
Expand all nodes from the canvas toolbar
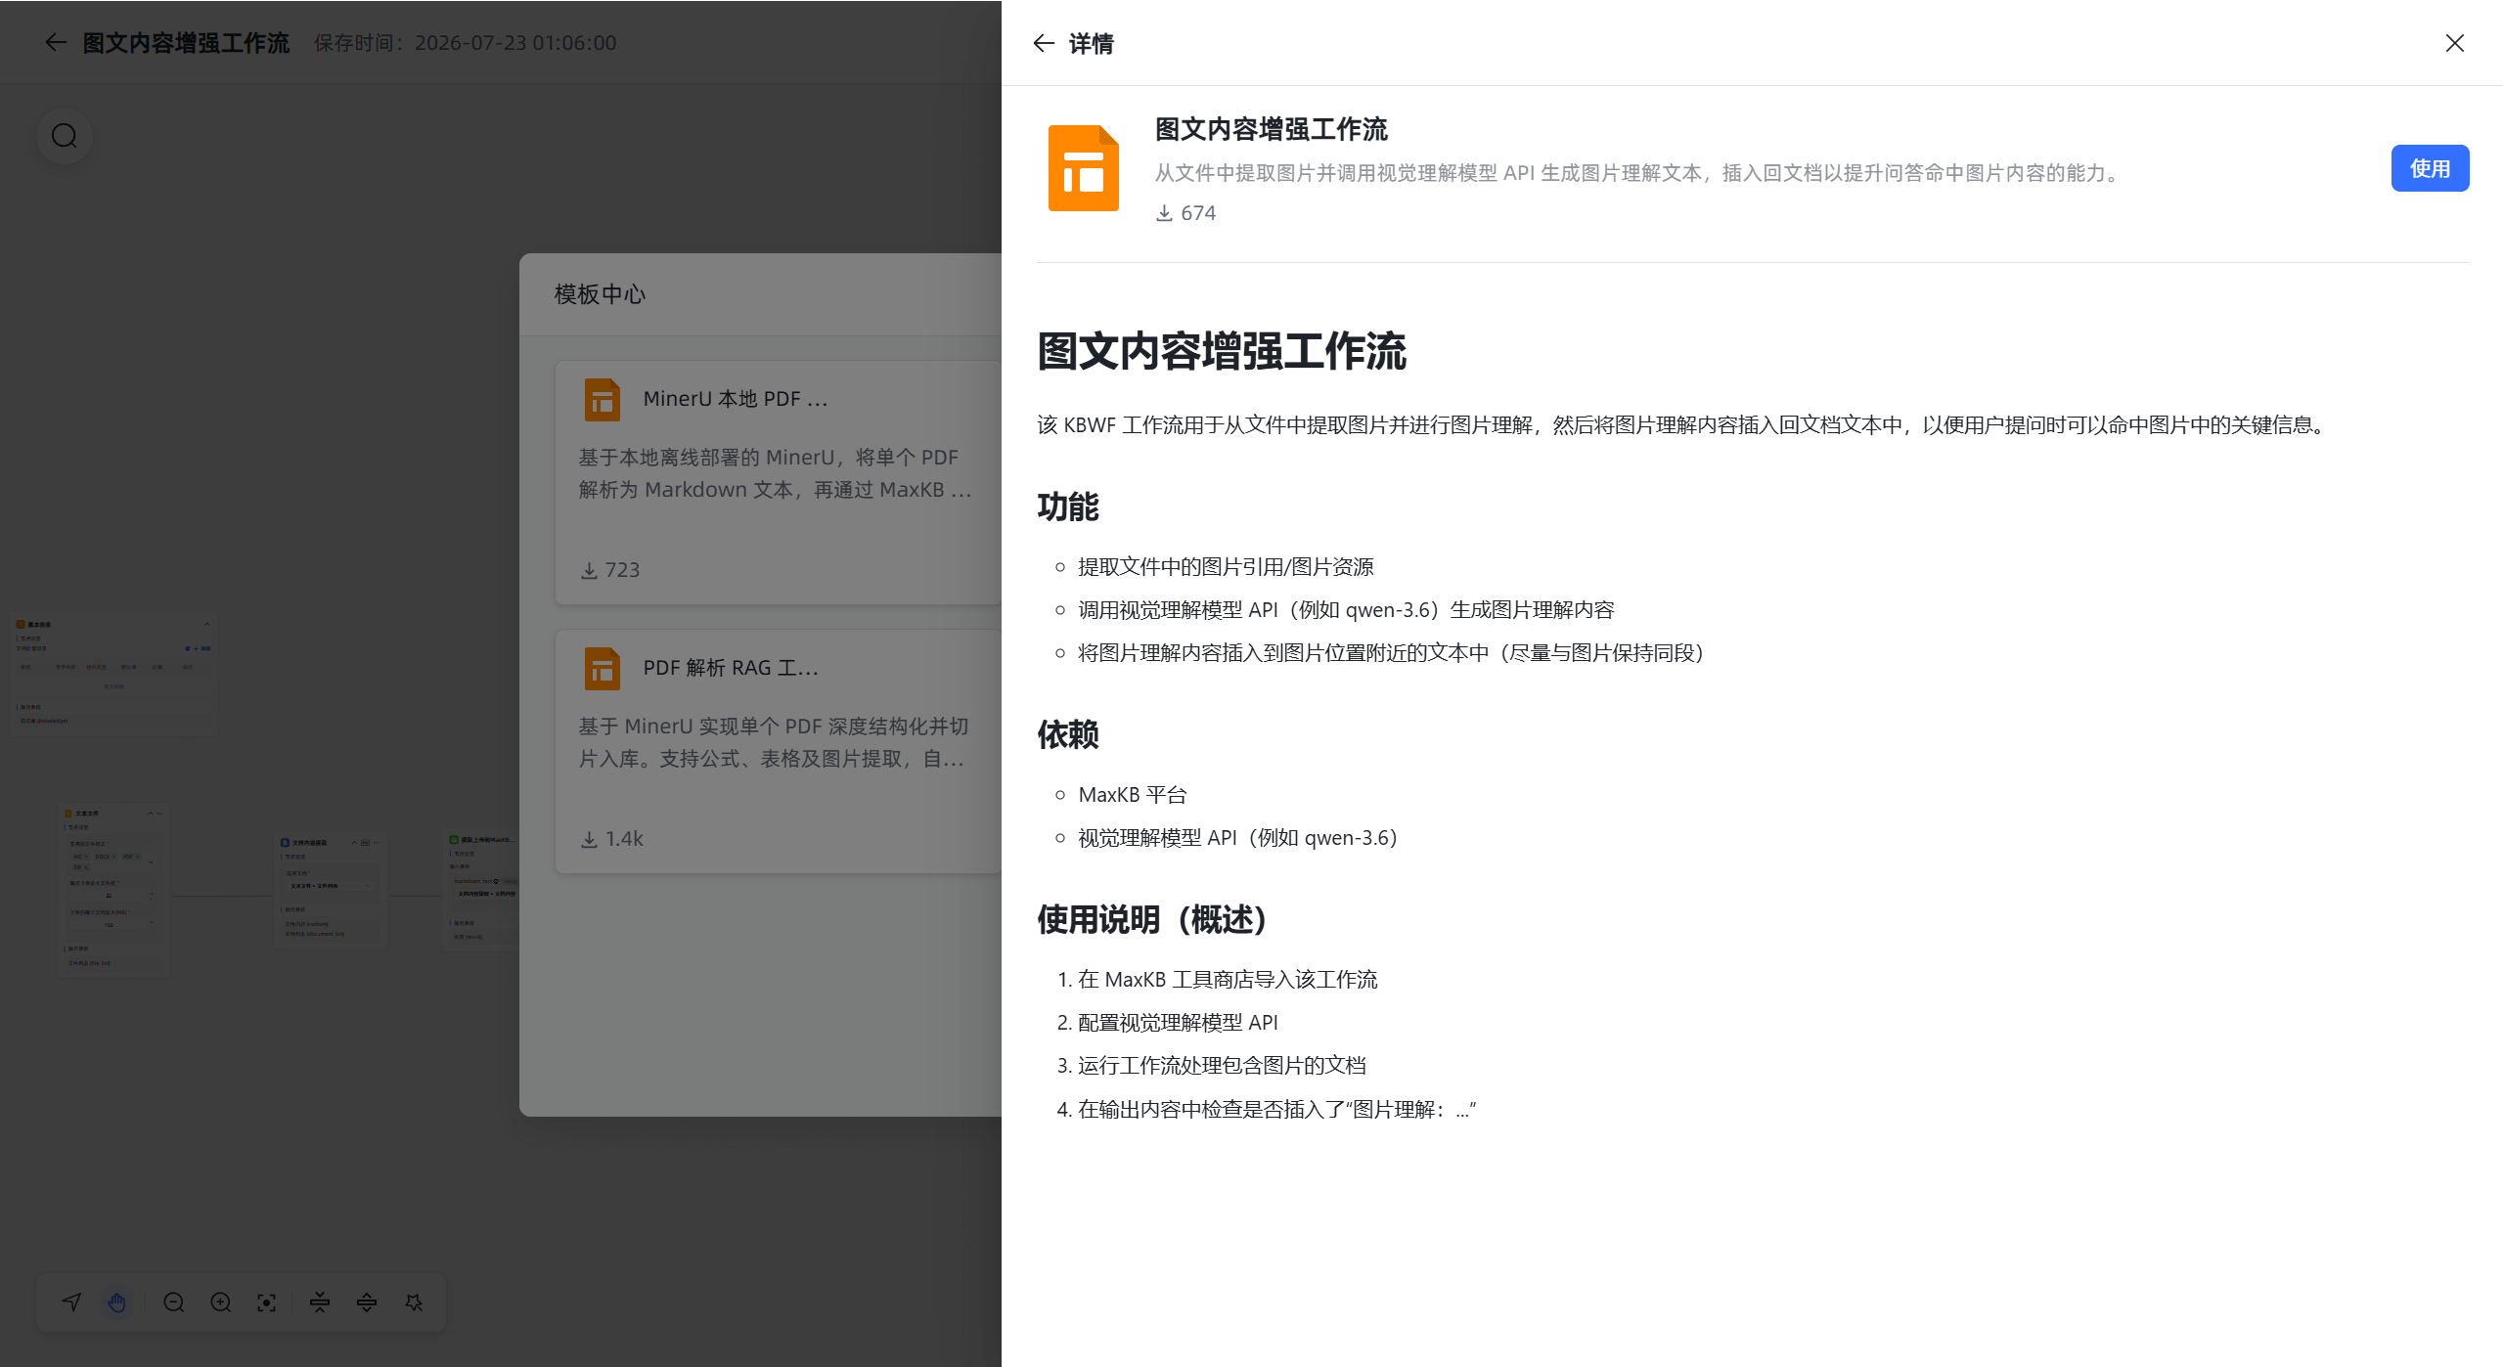coord(367,1302)
